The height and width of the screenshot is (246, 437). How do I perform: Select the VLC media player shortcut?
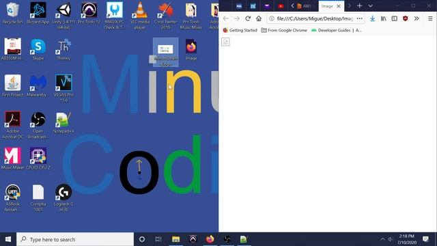coord(140,16)
